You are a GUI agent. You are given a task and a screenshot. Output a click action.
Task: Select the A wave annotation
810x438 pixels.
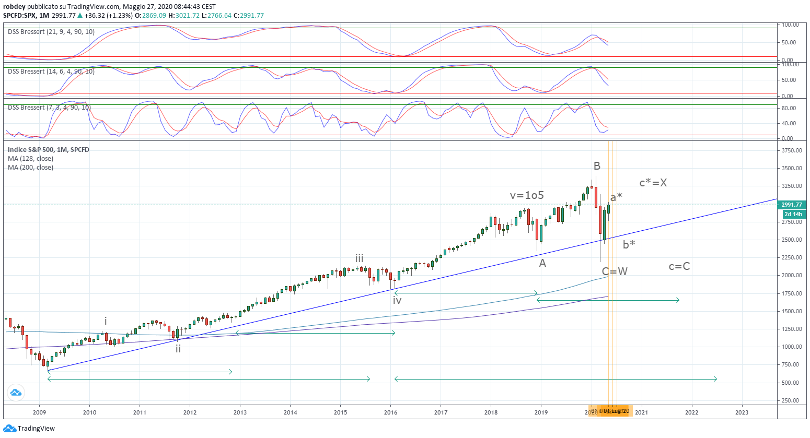pos(542,263)
